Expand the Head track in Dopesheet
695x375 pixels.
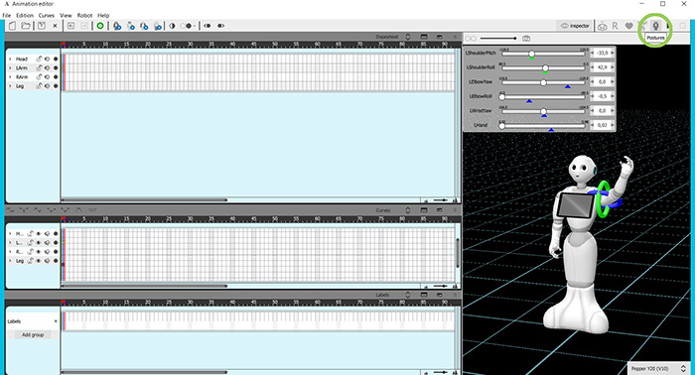[10, 59]
